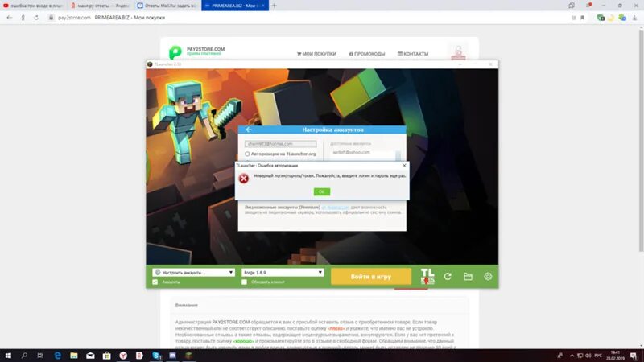Image resolution: width=644 pixels, height=362 pixels.
Task: Close the TLauncher authorization error dialog
Action: 404,166
